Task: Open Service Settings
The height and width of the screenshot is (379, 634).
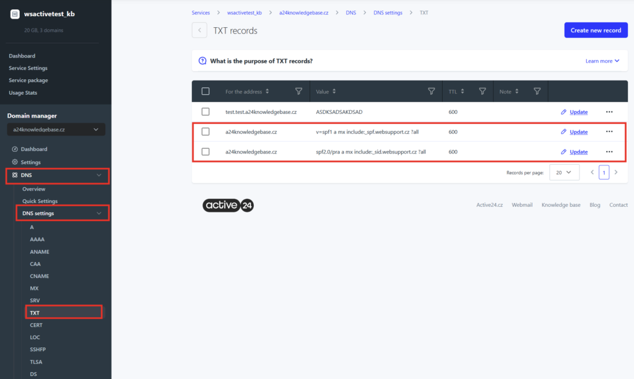Action: point(28,68)
